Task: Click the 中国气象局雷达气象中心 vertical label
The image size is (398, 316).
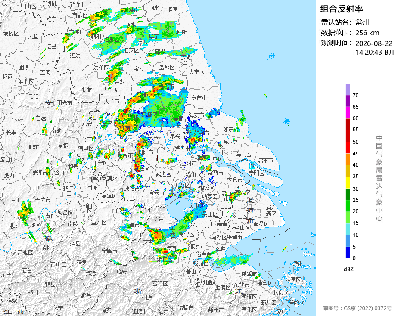Action: [379, 178]
